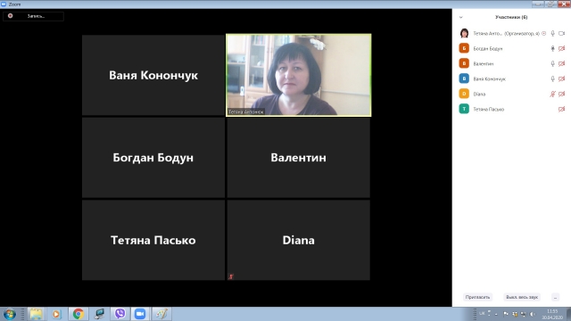Select the organizer's live video tile
This screenshot has width=571, height=321.
[299, 75]
